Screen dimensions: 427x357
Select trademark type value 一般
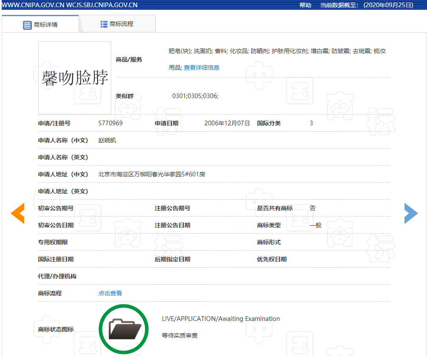[x=316, y=225]
